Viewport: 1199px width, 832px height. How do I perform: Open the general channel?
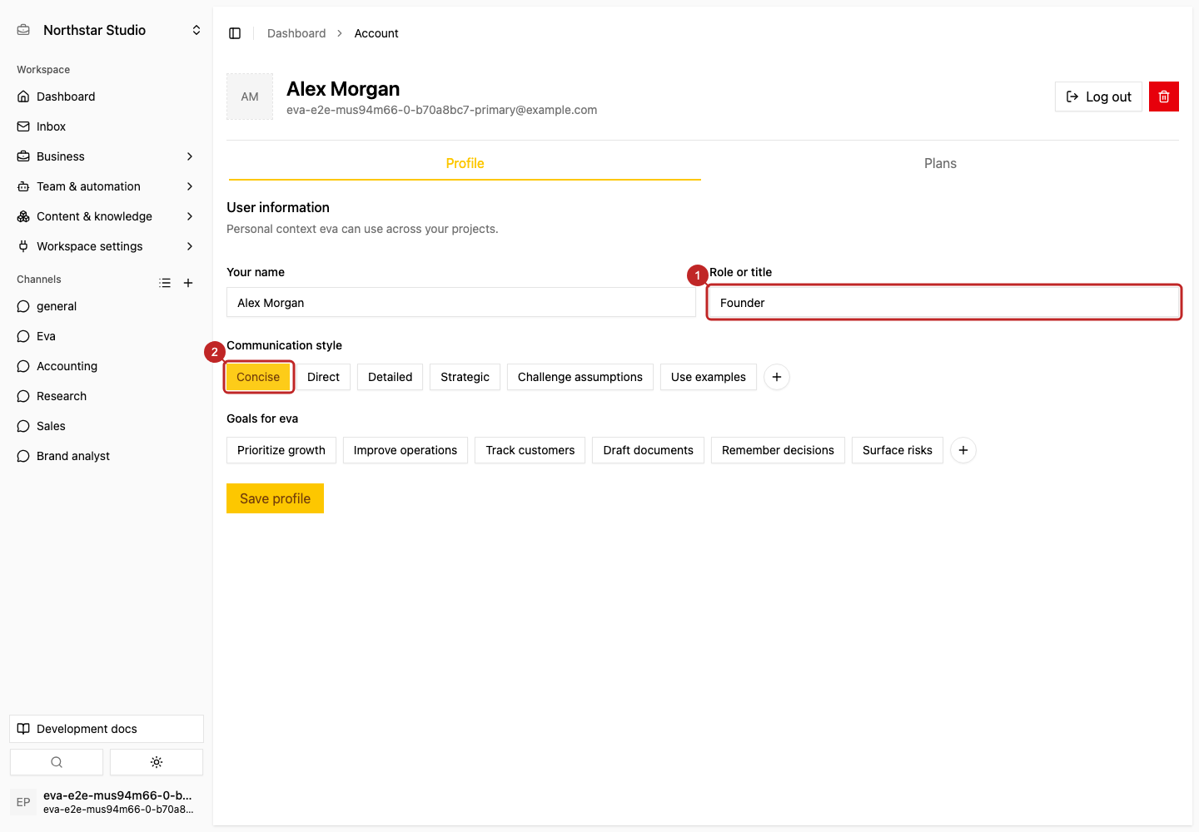click(x=107, y=306)
